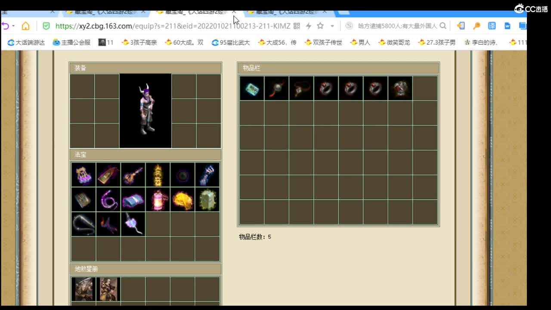Select the brown cord necklace item
This screenshot has height=310, width=551.
301,88
